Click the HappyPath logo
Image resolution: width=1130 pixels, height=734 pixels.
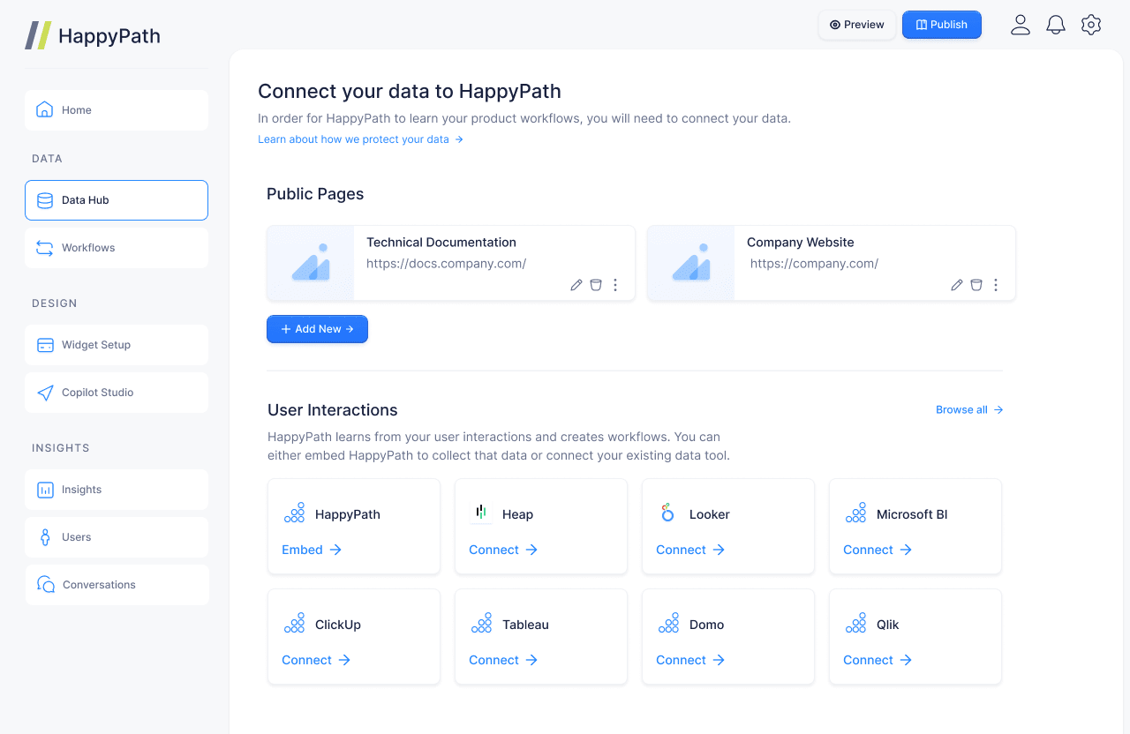[93, 36]
